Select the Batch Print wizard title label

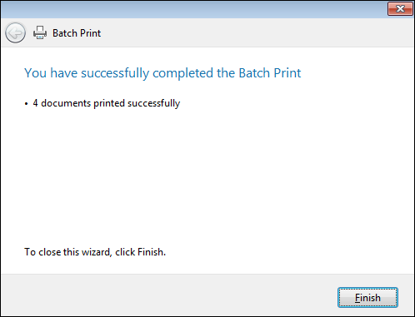point(77,33)
